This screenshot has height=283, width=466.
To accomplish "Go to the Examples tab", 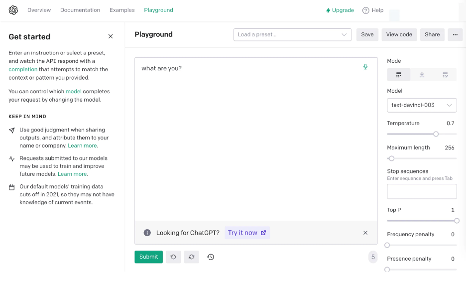I will pos(122,10).
